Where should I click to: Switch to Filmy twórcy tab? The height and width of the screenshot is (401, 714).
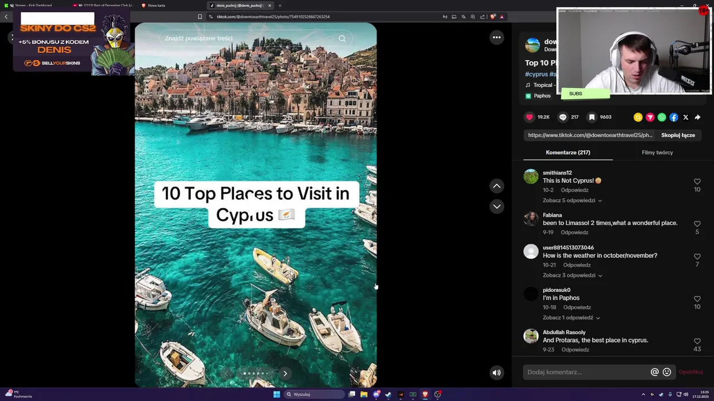(657, 153)
